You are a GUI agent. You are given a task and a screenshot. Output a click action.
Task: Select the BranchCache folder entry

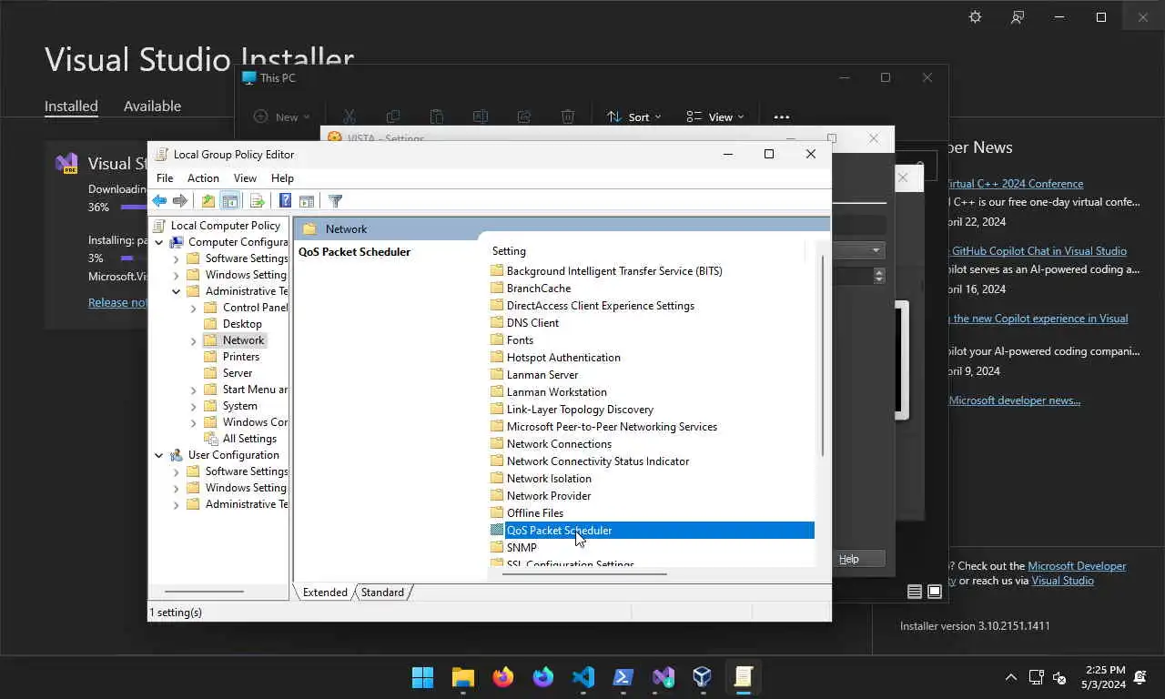click(x=538, y=289)
